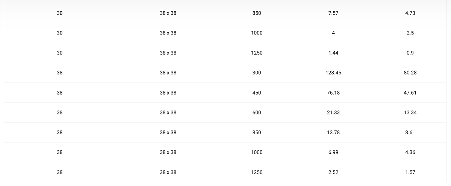Click the 13.34 table cell
This screenshot has height=186, width=451.
coord(410,112)
